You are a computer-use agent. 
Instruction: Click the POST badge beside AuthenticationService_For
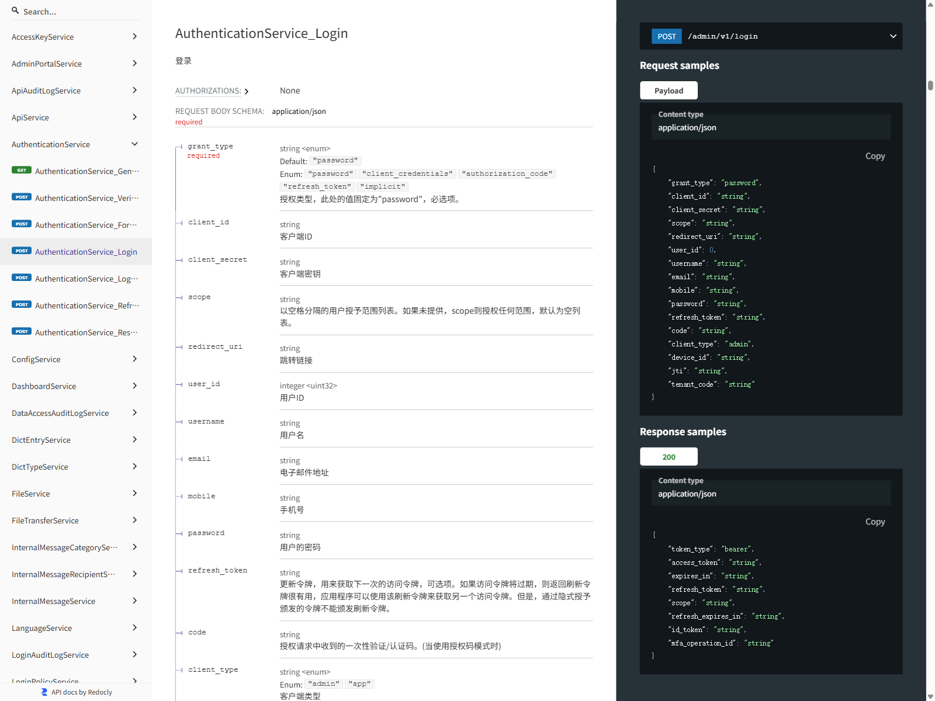coord(22,224)
